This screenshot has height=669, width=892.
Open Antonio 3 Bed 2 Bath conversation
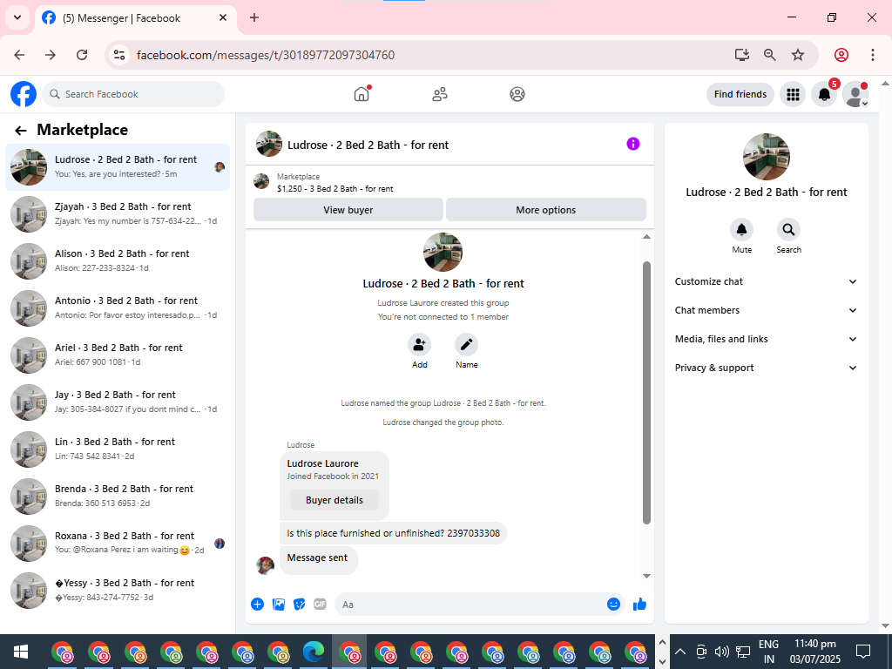click(x=118, y=307)
